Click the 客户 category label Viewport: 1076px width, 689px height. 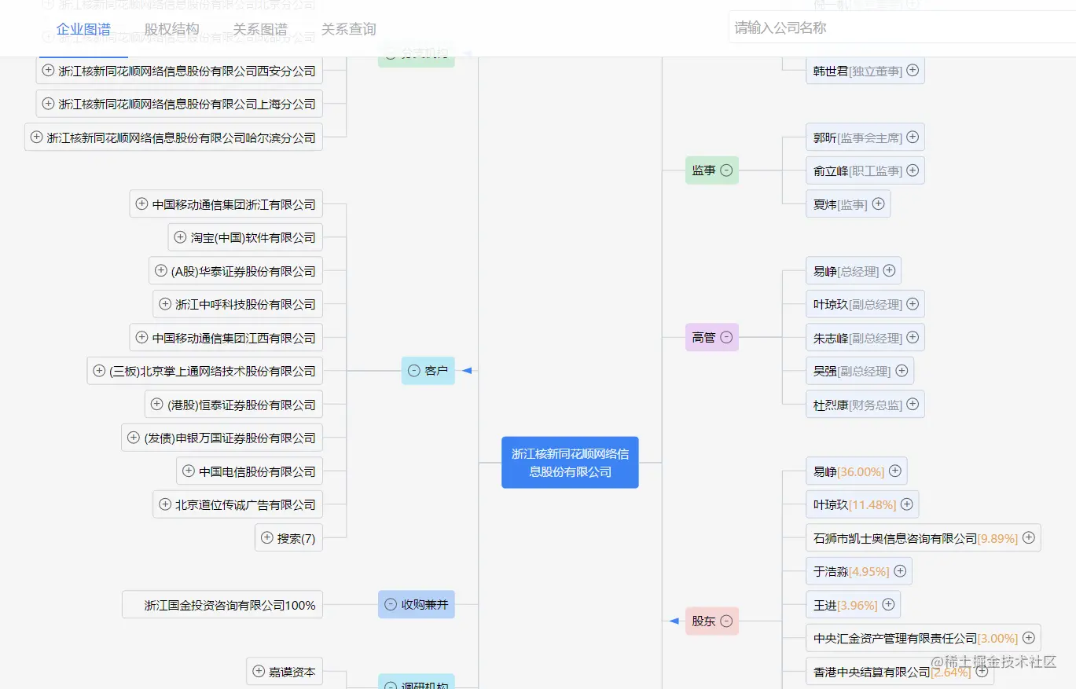[x=435, y=371]
